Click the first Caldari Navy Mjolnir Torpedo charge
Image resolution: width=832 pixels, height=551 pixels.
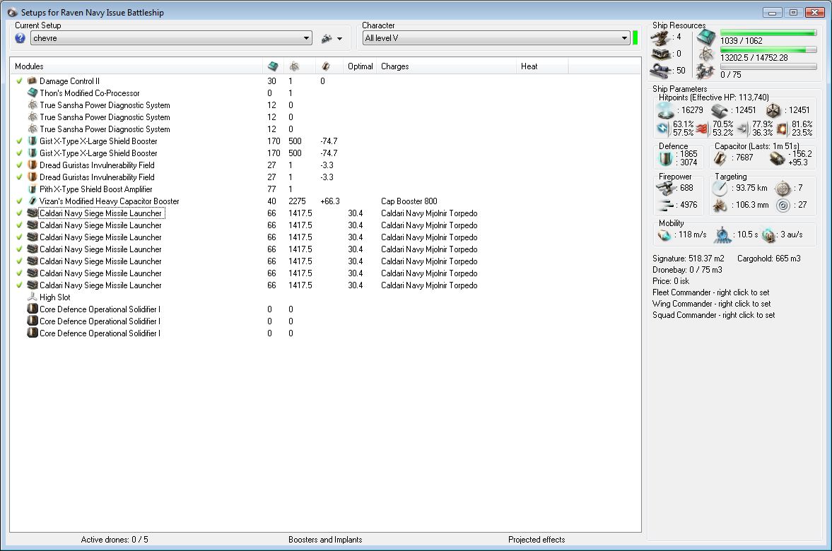pos(429,213)
